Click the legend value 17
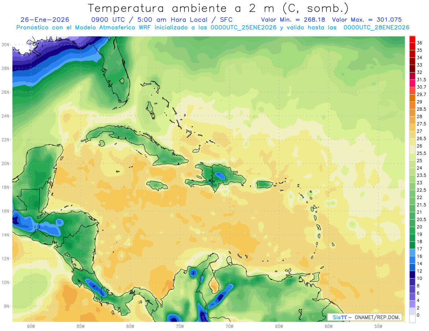429x331 pixels. pyautogui.click(x=420, y=249)
